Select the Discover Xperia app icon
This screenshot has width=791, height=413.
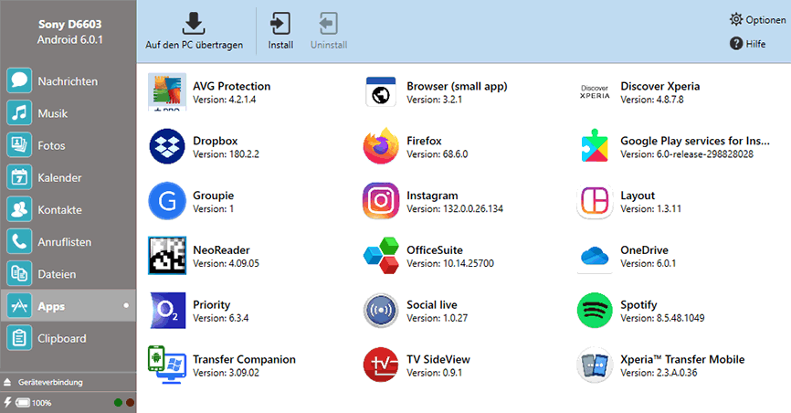tap(595, 92)
